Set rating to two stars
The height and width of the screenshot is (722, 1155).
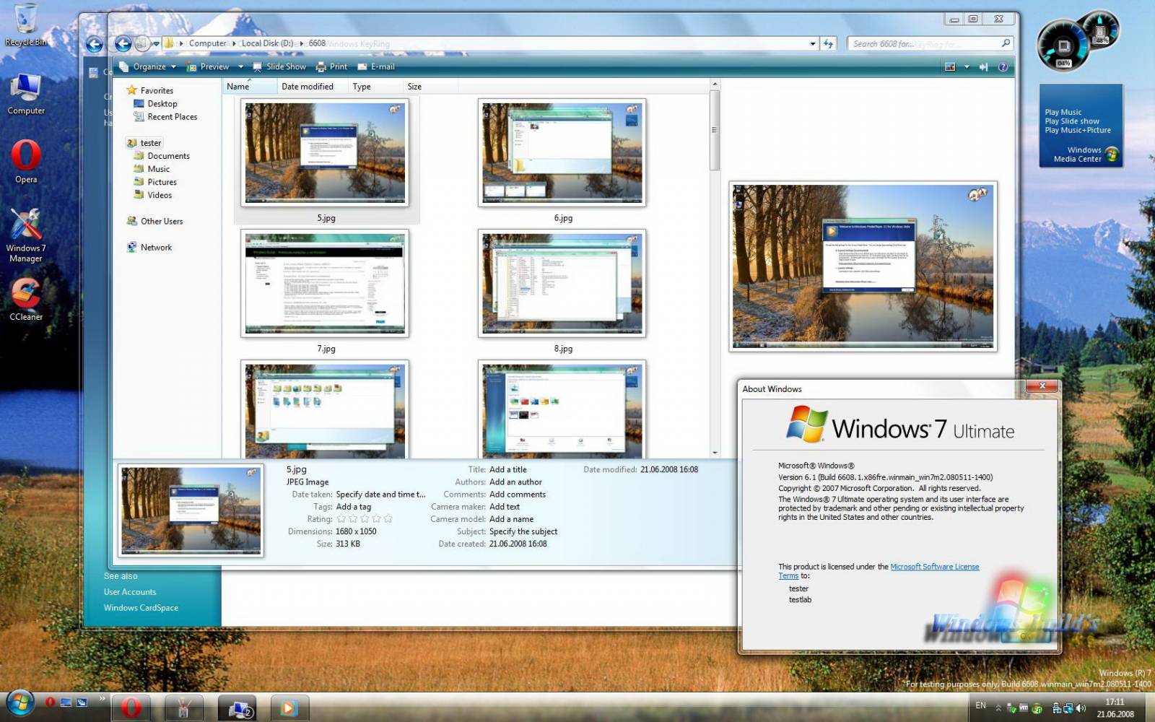pos(353,519)
